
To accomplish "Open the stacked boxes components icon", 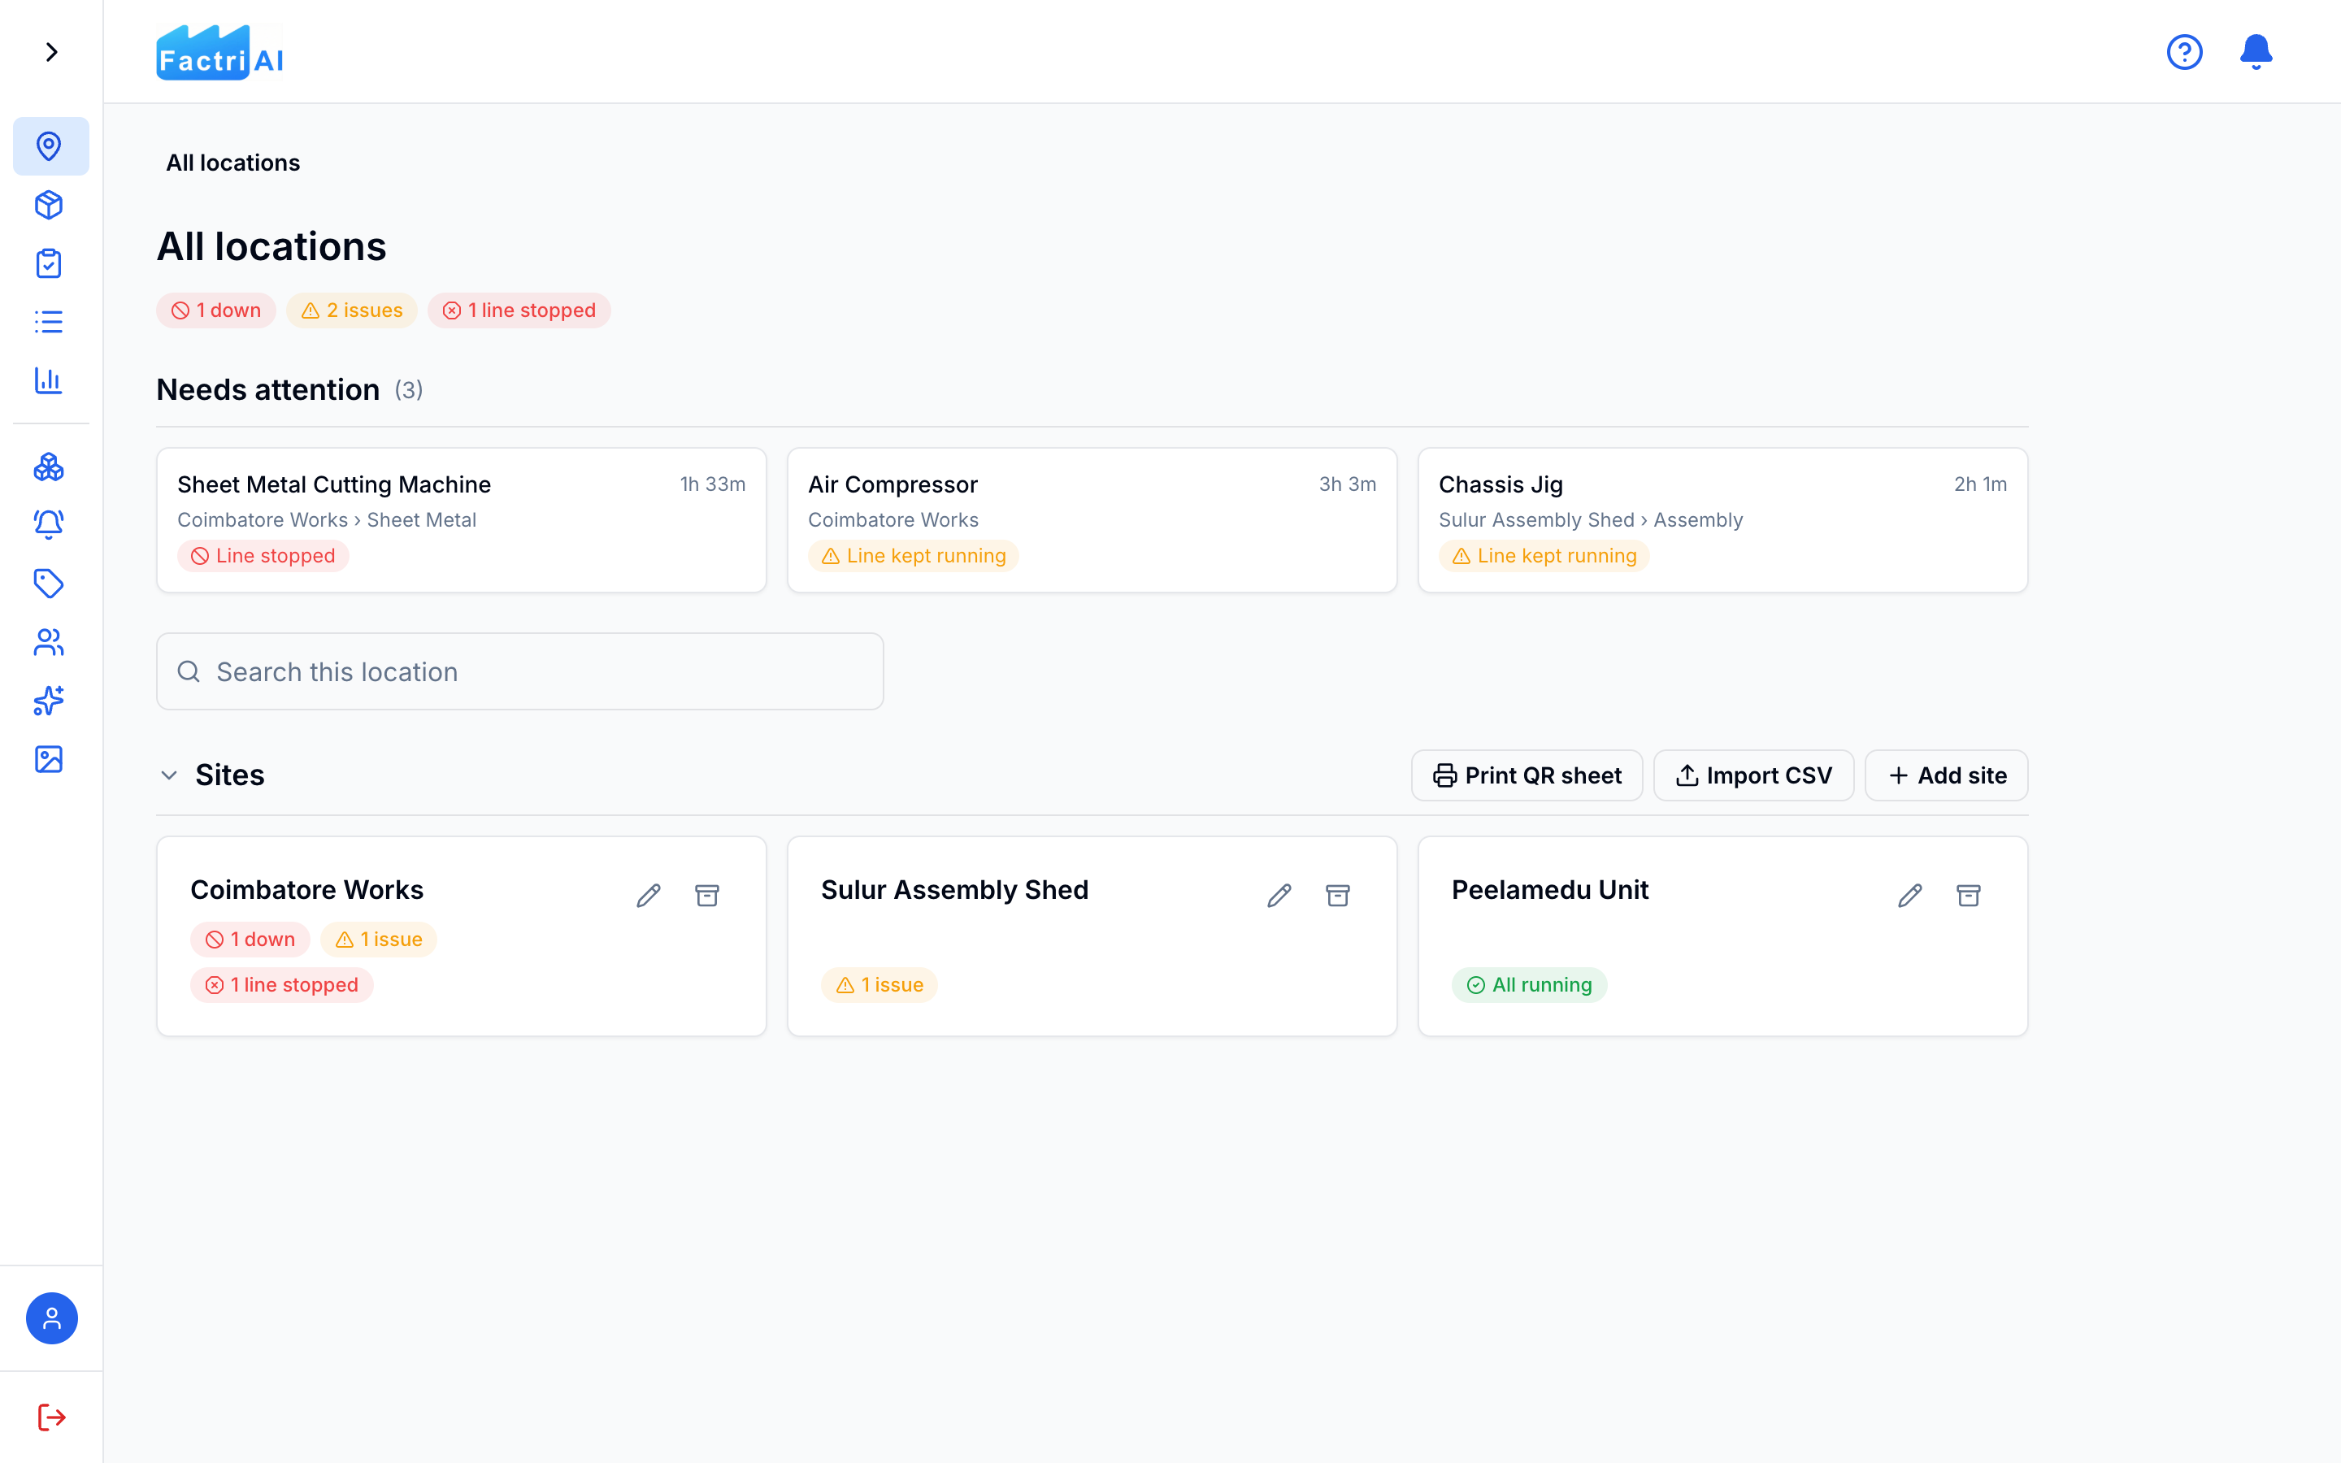I will [50, 467].
